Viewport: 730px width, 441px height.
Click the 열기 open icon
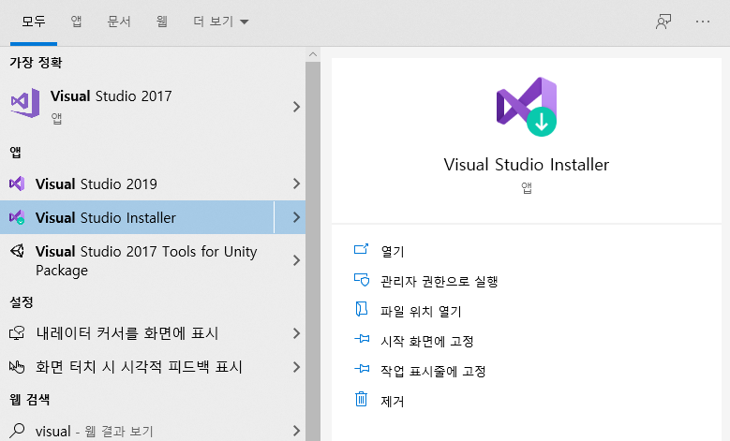pyautogui.click(x=362, y=250)
